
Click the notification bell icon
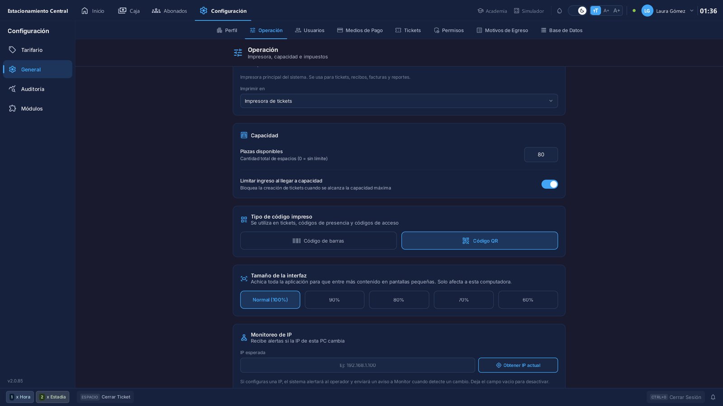click(713, 397)
